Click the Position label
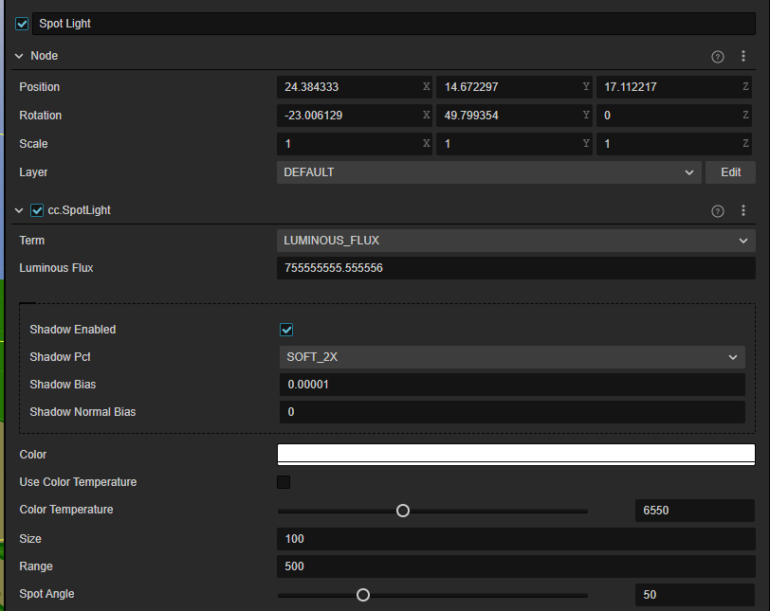This screenshot has width=770, height=611. pos(39,87)
